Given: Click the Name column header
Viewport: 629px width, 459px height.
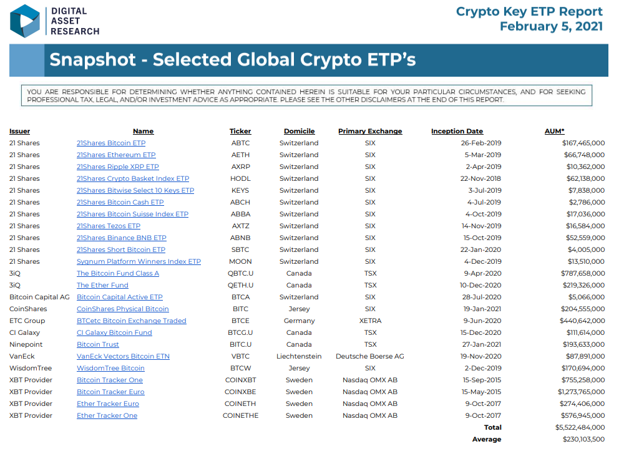Looking at the screenshot, I should tap(144, 131).
